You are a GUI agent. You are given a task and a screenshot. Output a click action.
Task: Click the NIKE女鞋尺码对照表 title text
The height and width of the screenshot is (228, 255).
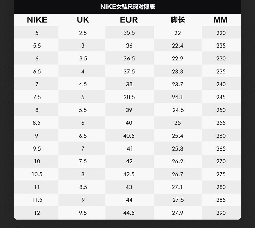(128, 7)
